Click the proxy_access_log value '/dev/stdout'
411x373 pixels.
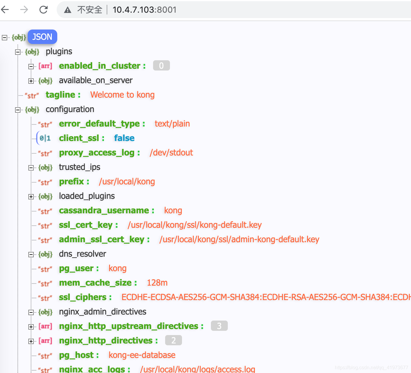click(x=171, y=153)
